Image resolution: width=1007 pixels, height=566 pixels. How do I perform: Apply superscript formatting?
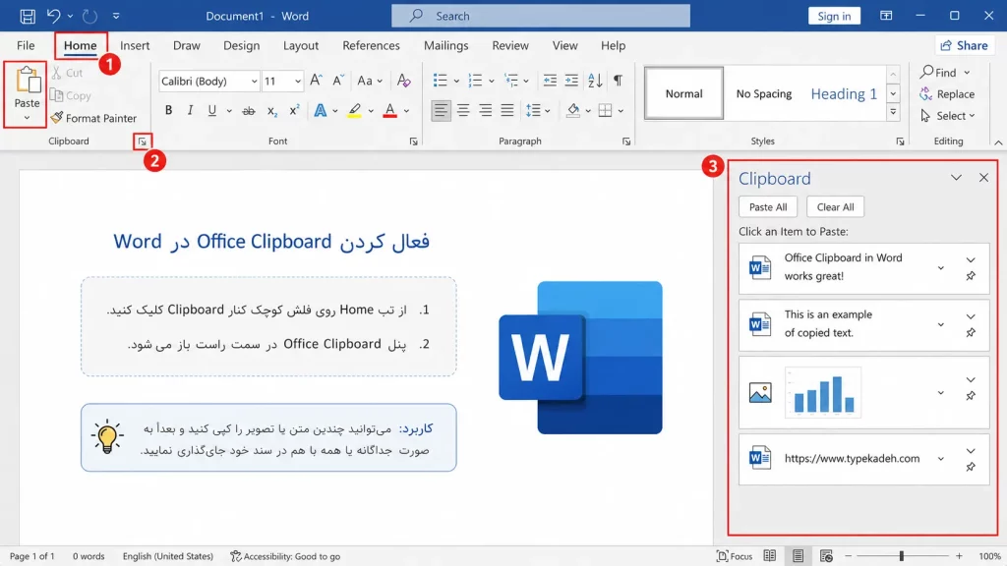point(293,111)
